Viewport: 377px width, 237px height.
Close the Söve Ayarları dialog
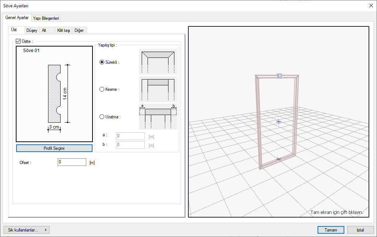pyautogui.click(x=370, y=5)
